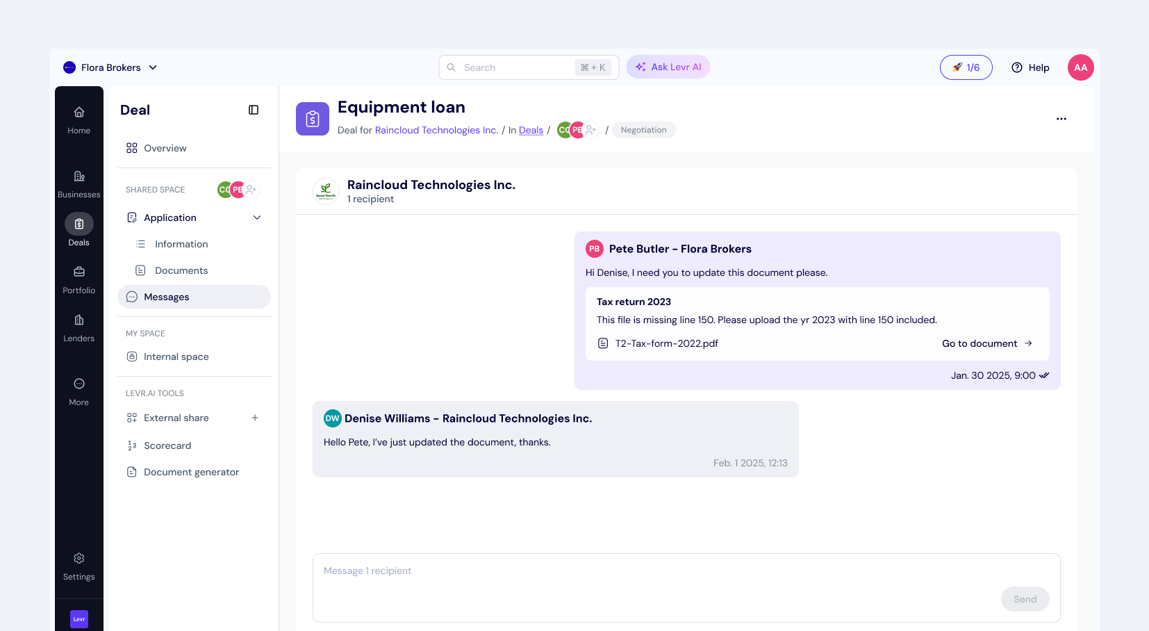Viewport: 1149px width, 631px height.
Task: Open the More menu in sidebar
Action: (x=78, y=391)
